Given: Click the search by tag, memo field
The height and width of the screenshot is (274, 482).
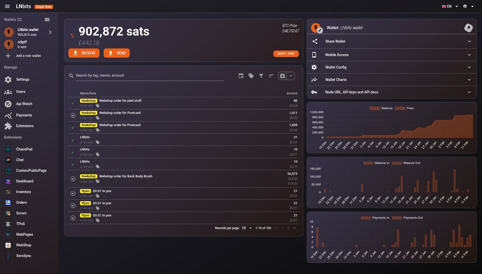Looking at the screenshot, I should [149, 75].
